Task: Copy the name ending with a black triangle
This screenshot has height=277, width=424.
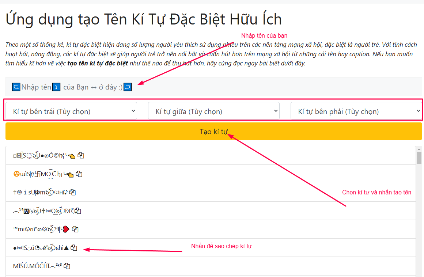Action: [x=74, y=247]
